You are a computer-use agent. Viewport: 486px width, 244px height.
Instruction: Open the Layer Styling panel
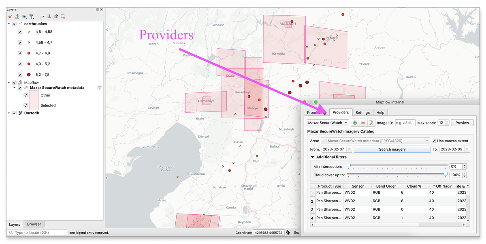pyautogui.click(x=10, y=16)
